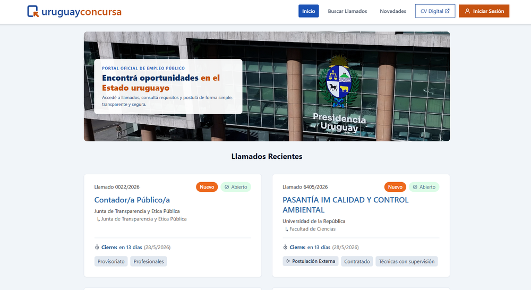
Task: Click the Técnicas con supervisión tag
Action: point(406,261)
